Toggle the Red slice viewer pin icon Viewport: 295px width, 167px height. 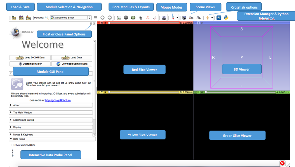98,23
